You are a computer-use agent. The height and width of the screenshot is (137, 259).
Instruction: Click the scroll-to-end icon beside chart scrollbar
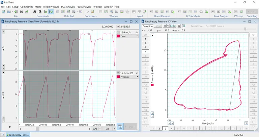[x=95, y=129]
